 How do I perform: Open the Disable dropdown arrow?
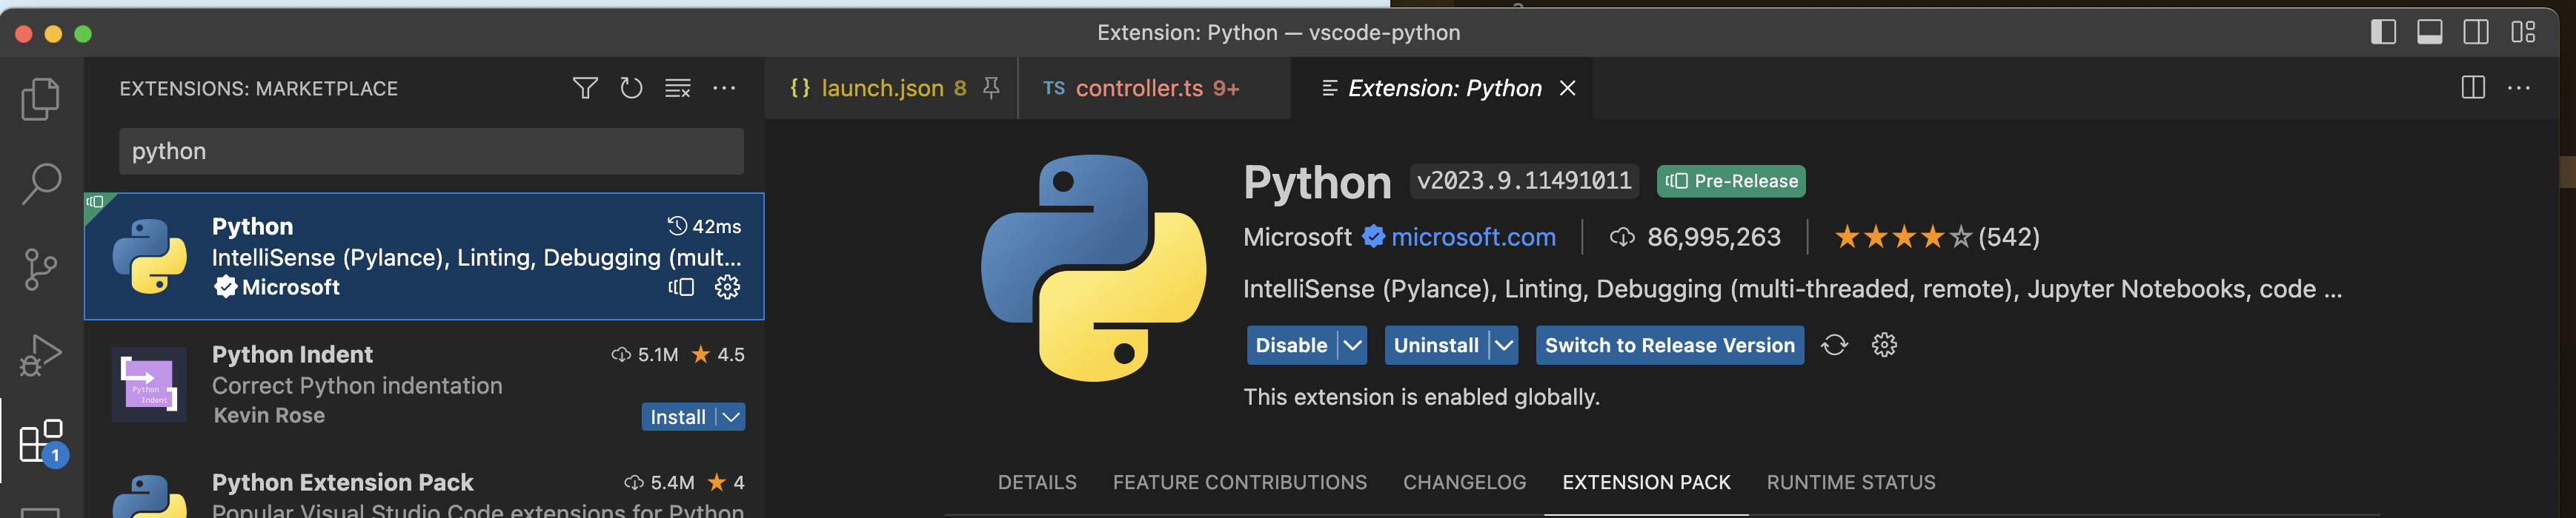point(1352,346)
